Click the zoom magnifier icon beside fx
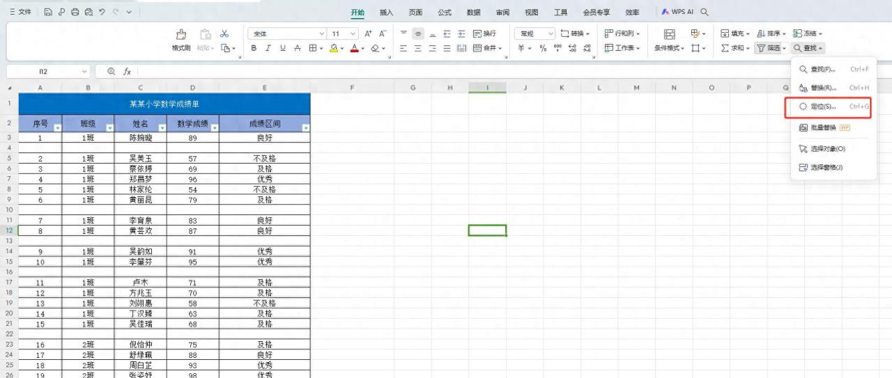Screen dimensions: 892x378 tap(111, 72)
